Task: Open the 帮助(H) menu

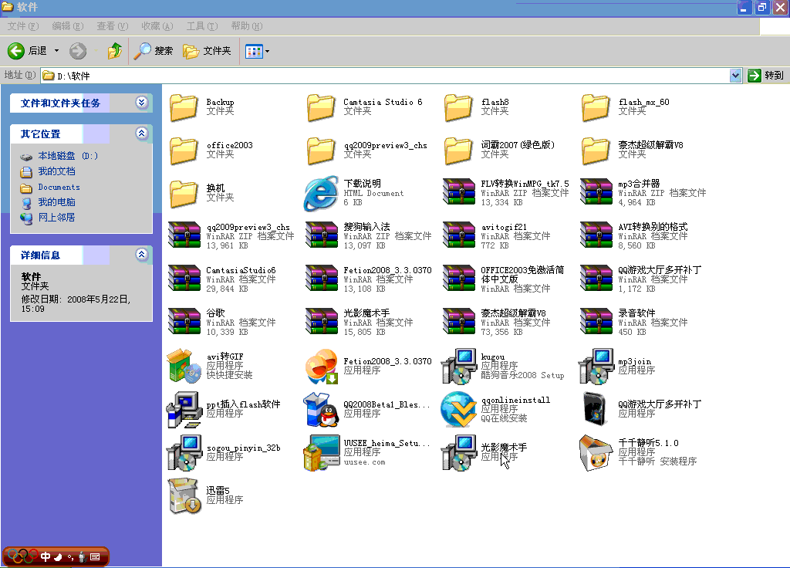Action: click(247, 26)
